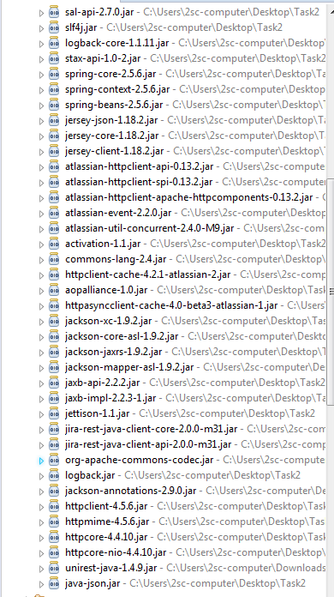Click the jar icon beside jackson-xc-1.9.2.jar
The width and height of the screenshot is (334, 597).
pyautogui.click(x=54, y=321)
